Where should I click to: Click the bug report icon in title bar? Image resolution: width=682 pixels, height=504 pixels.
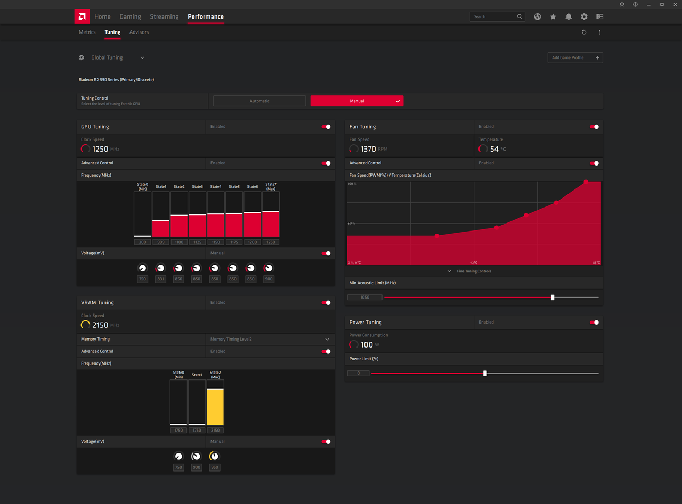(622, 4)
